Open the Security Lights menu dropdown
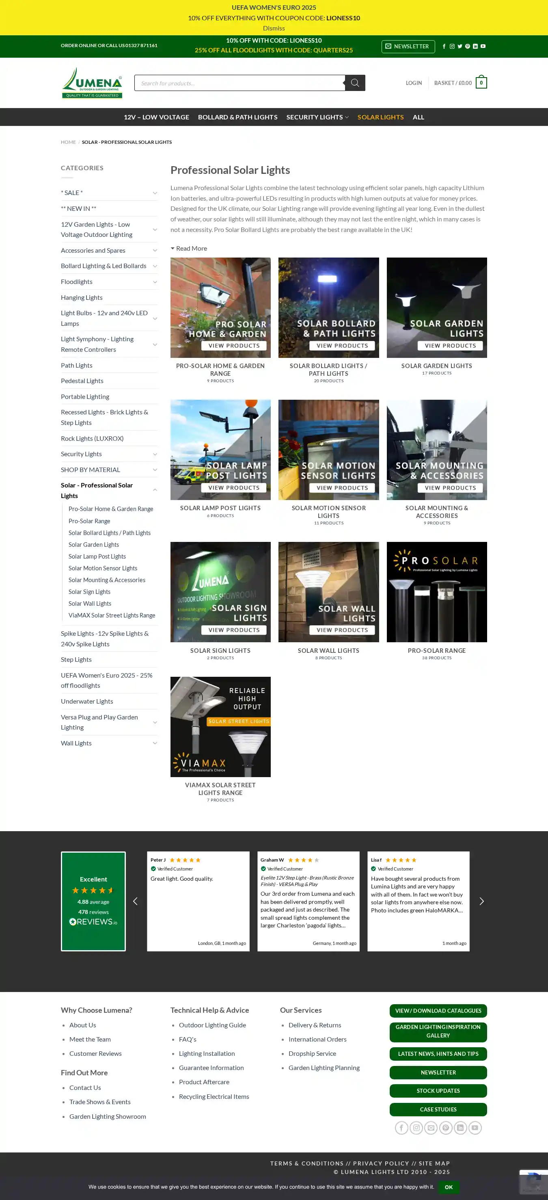 coord(317,117)
